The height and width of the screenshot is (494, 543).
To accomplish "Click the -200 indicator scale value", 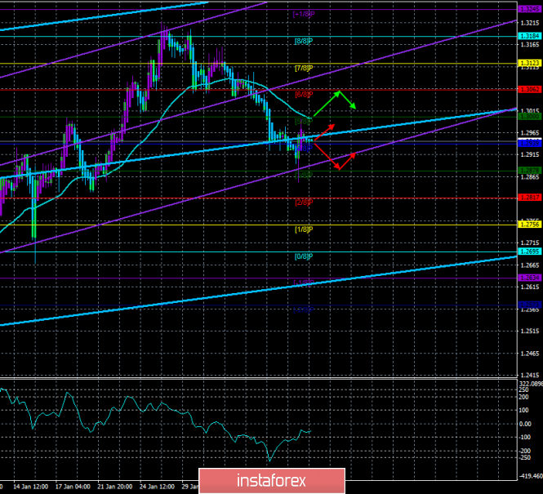I will pos(524,451).
